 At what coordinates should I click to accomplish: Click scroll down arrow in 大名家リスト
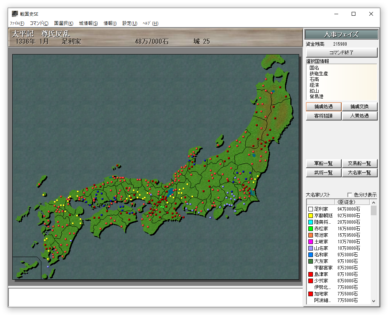coord(374,302)
